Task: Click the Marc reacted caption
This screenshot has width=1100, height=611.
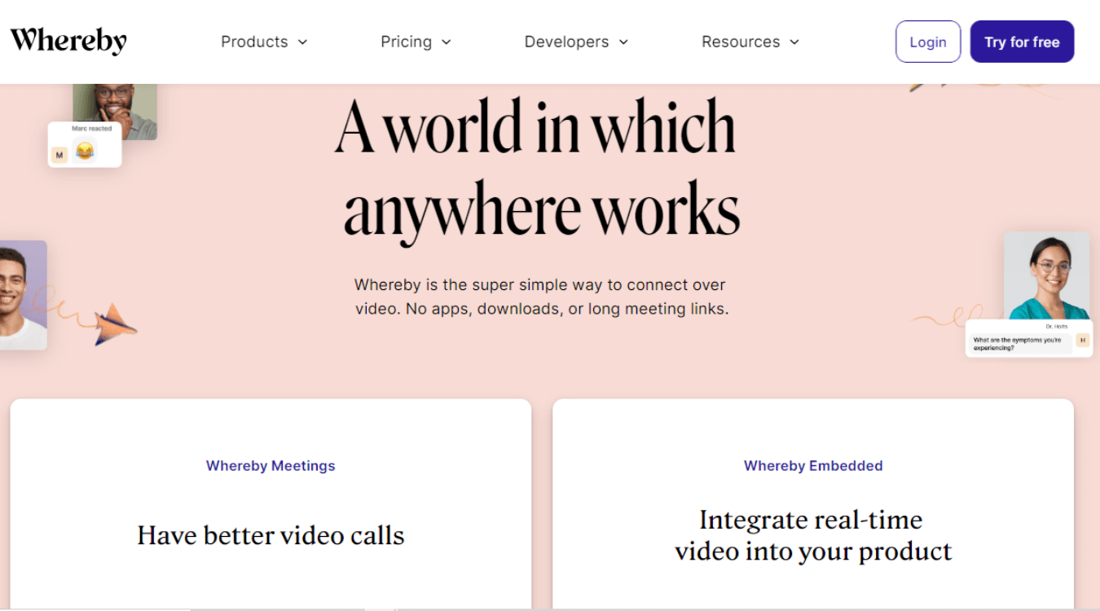Action: tap(91, 129)
